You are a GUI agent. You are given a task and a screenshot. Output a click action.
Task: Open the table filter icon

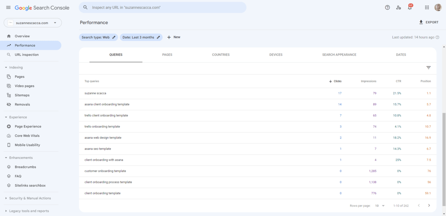[x=428, y=67]
